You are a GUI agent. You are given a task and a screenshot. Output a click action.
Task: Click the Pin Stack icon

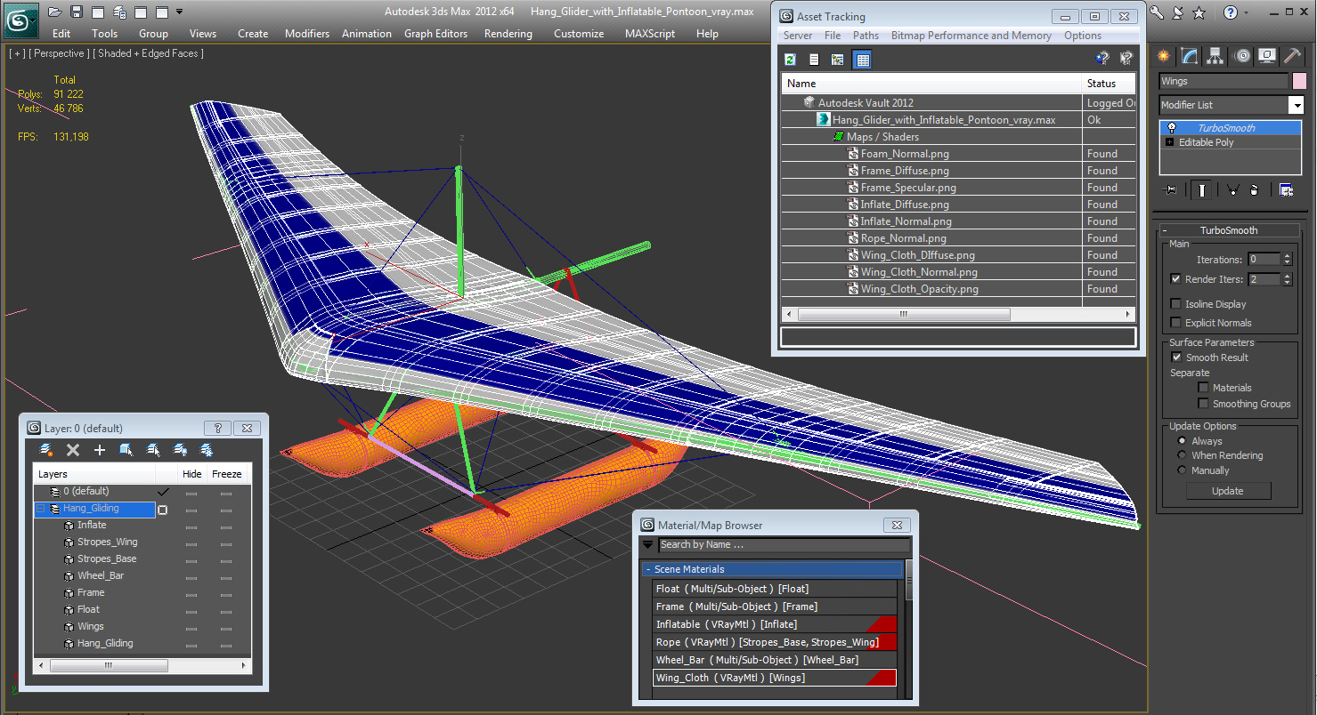pos(1170,189)
